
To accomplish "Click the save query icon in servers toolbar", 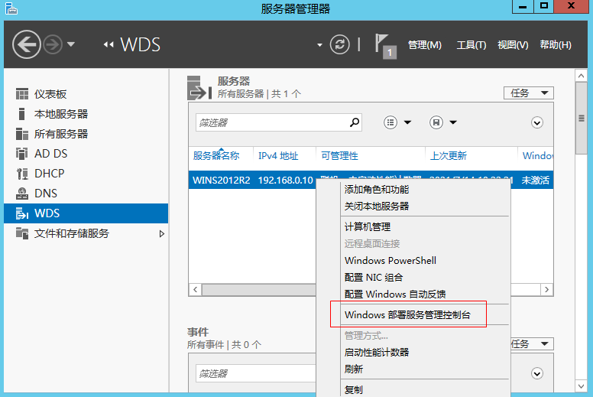I will click(436, 122).
